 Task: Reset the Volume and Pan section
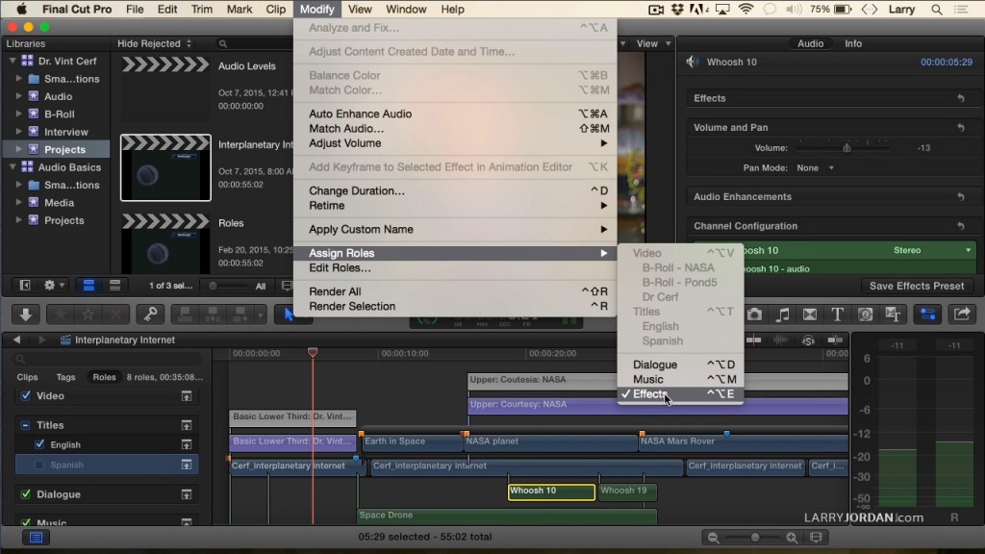point(961,128)
